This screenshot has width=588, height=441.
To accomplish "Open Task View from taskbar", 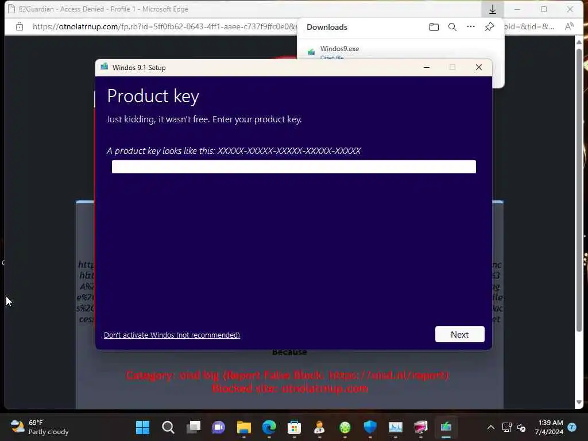I will point(194,427).
